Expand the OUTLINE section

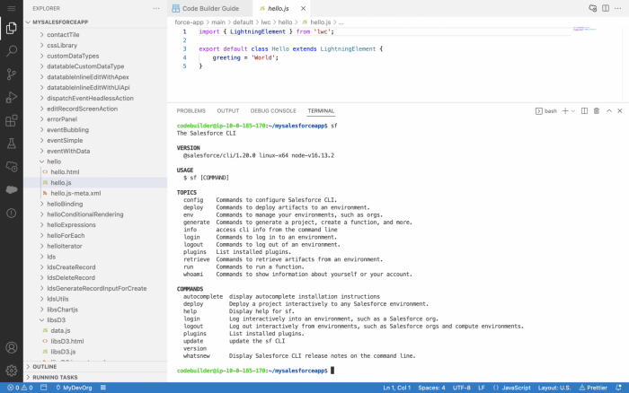pyautogui.click(x=45, y=366)
